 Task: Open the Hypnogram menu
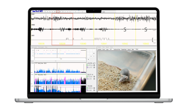tap(34, 47)
